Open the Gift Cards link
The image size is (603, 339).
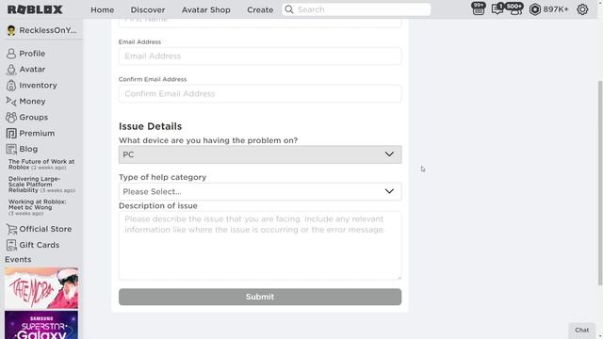(40, 245)
